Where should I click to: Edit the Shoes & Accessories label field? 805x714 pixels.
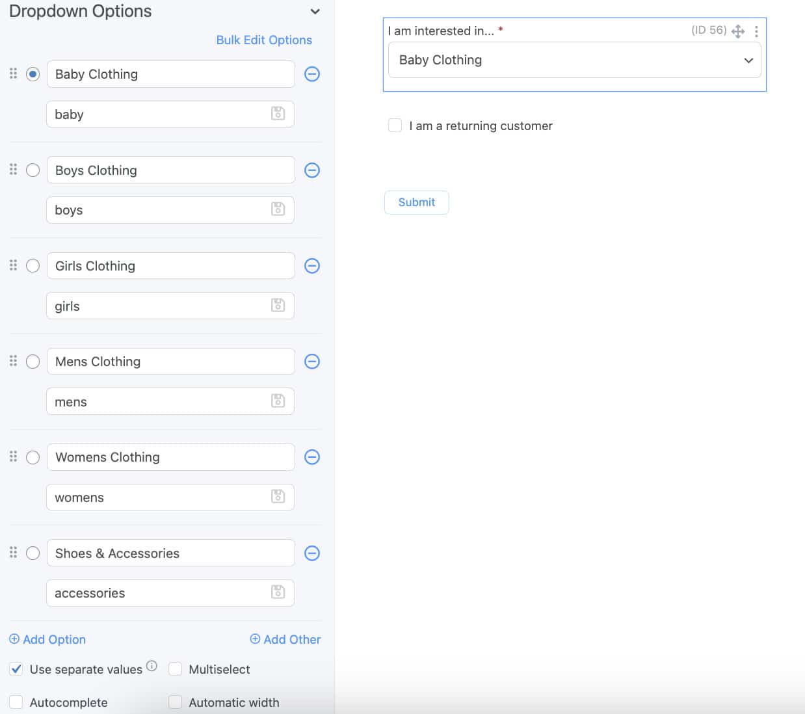[171, 553]
